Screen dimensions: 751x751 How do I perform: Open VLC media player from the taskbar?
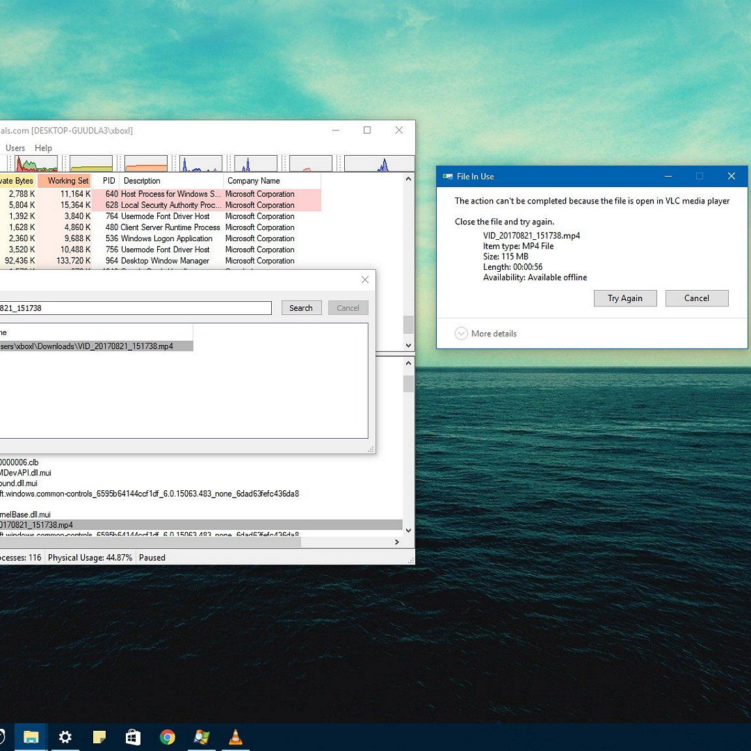235,737
